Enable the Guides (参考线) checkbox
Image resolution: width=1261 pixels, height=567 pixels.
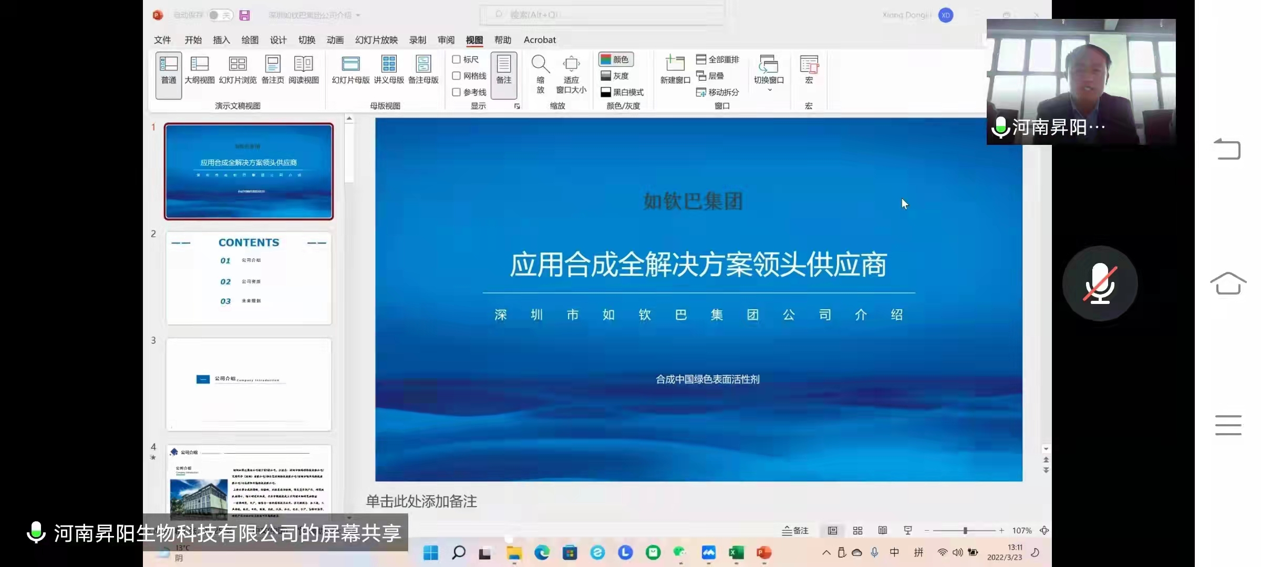[x=457, y=92]
